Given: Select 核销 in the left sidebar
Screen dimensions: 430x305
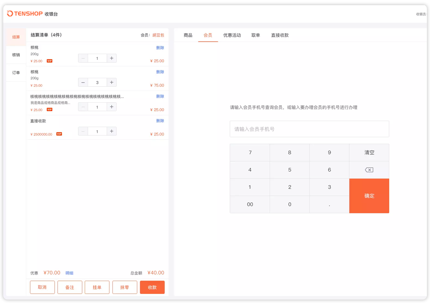Looking at the screenshot, I should click(16, 55).
